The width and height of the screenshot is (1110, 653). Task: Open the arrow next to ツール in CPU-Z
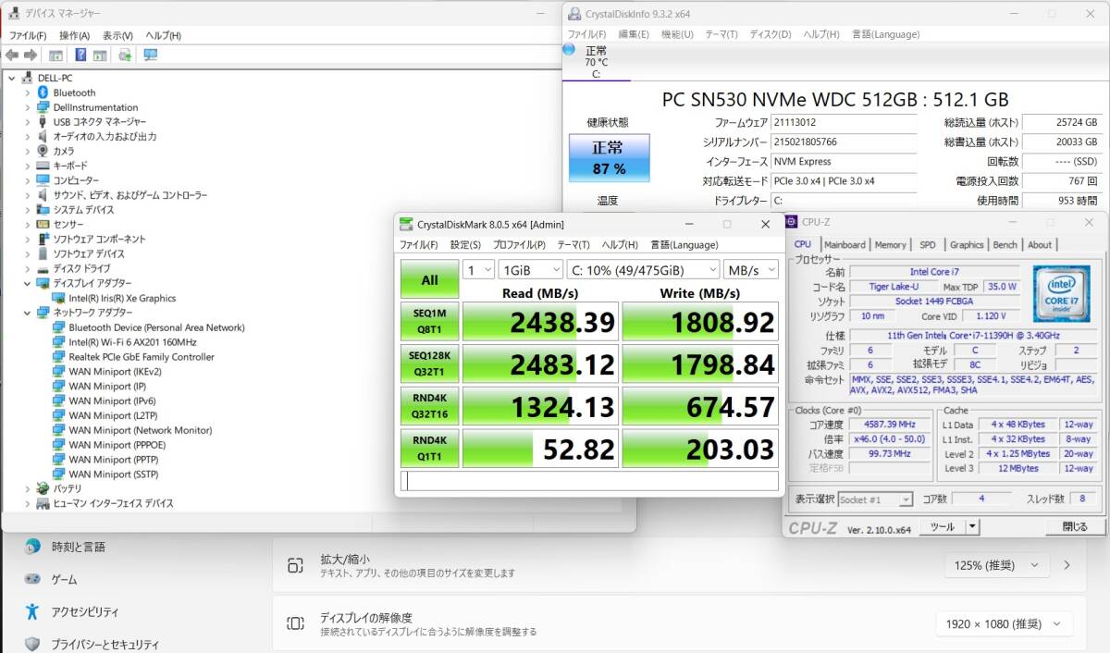coord(972,526)
